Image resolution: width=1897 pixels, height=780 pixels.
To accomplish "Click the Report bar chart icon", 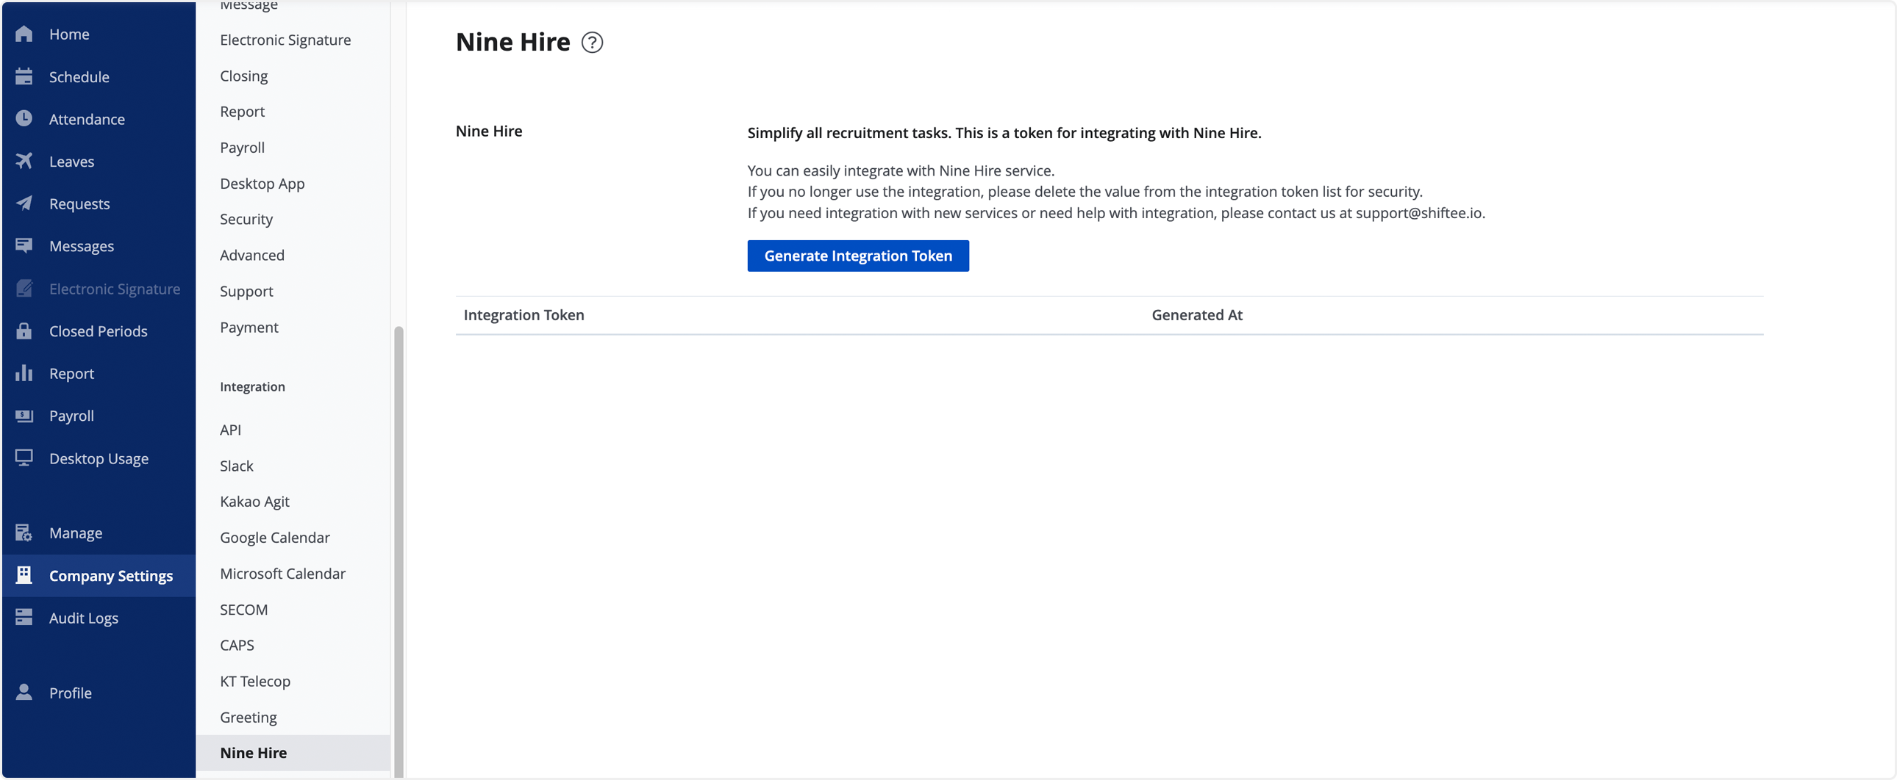I will tap(24, 373).
